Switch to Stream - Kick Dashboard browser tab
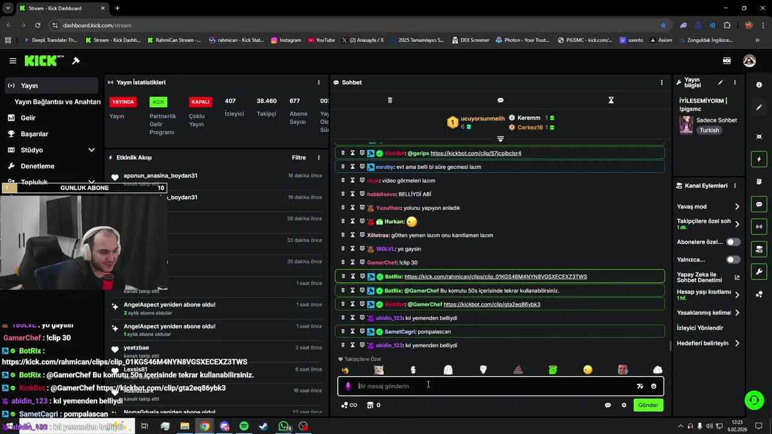This screenshot has height=434, width=772. pyautogui.click(x=62, y=8)
